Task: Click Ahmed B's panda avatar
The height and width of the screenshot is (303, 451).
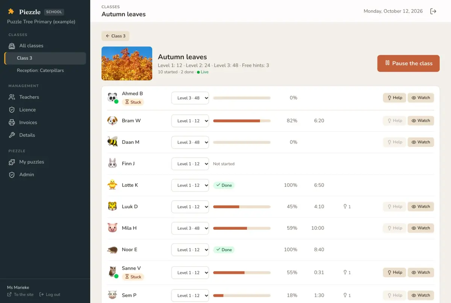Action: (x=112, y=98)
